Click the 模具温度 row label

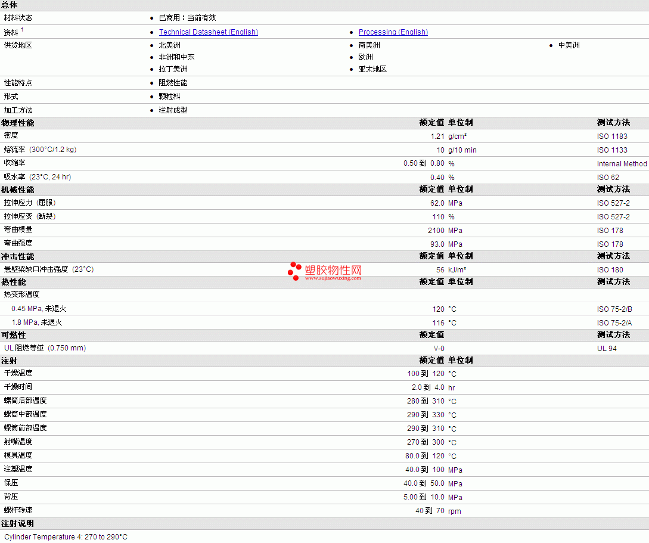click(18, 455)
